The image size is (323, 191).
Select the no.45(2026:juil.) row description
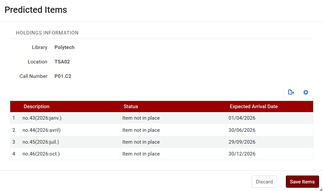click(41, 142)
